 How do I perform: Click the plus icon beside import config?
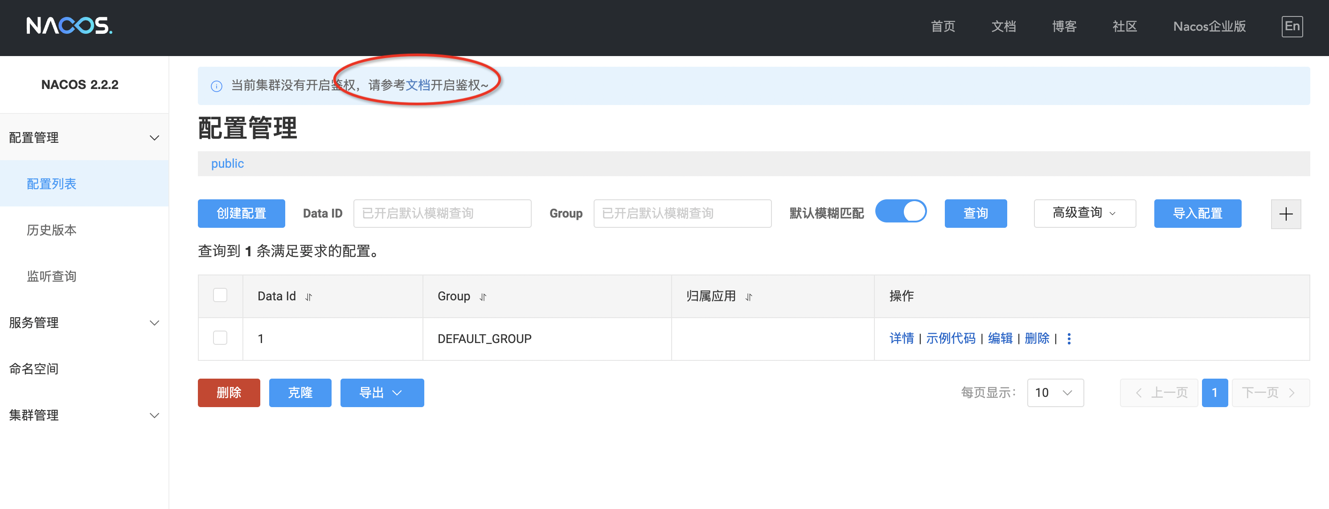(x=1285, y=214)
